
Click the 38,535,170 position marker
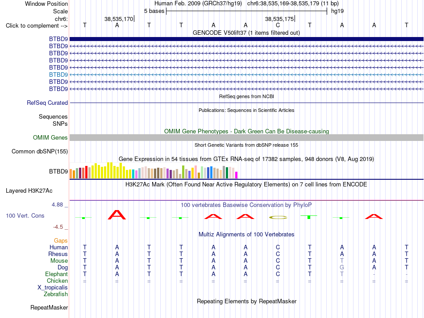[119, 19]
